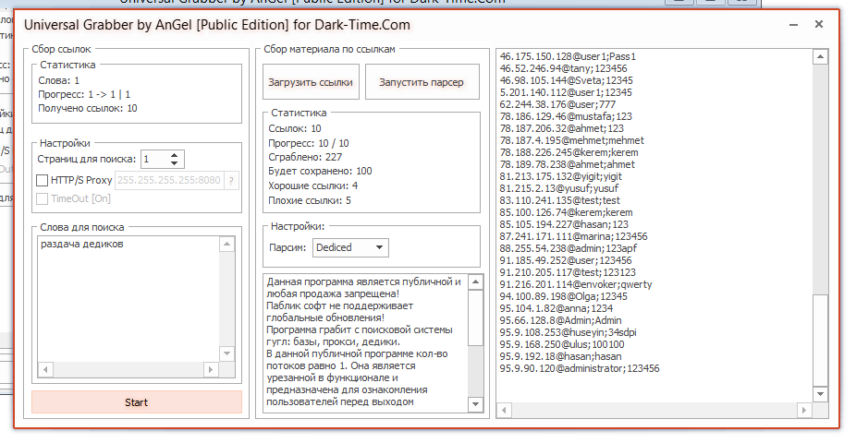856x443 pixels.
Task: Decrease Страниц для поиска with down arrow
Action: (174, 163)
